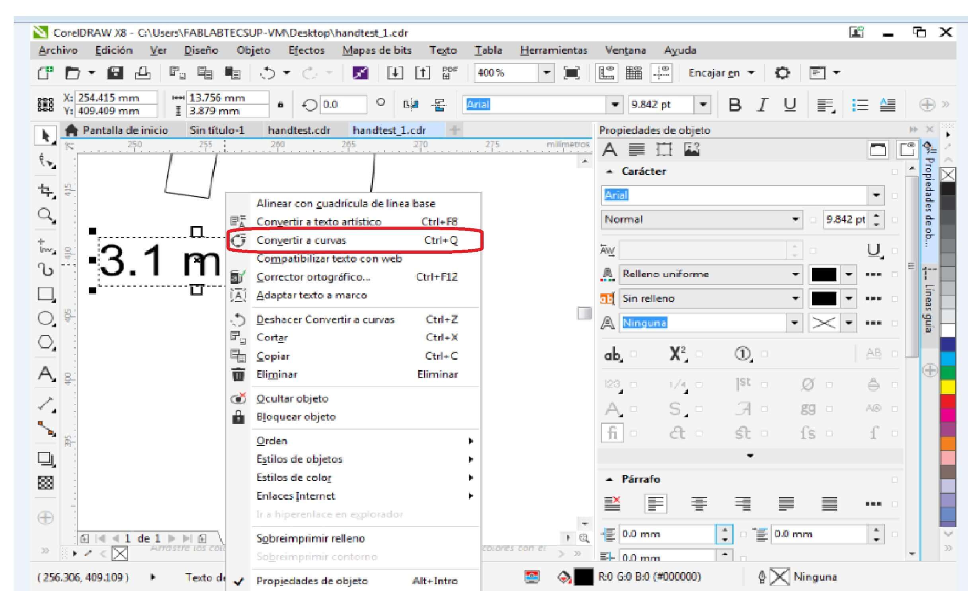Publish to PDF from toolbar
The image size is (968, 591).
point(450,73)
